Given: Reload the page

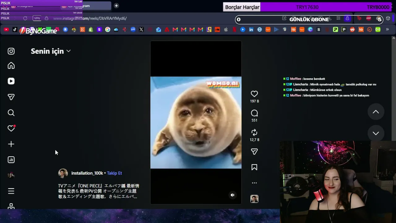Looking at the screenshot, I should coord(25,18).
